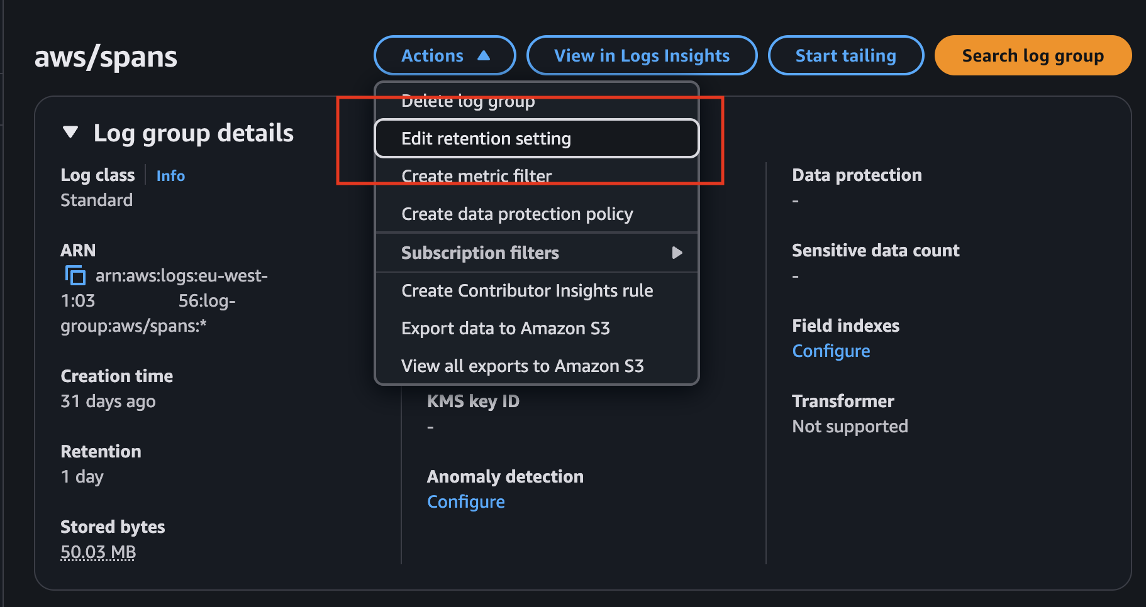The image size is (1146, 607).
Task: Select Create data protection policy
Action: tap(516, 214)
